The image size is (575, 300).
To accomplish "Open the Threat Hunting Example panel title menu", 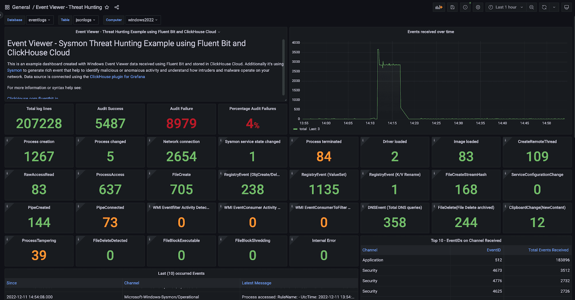I will 147,32.
